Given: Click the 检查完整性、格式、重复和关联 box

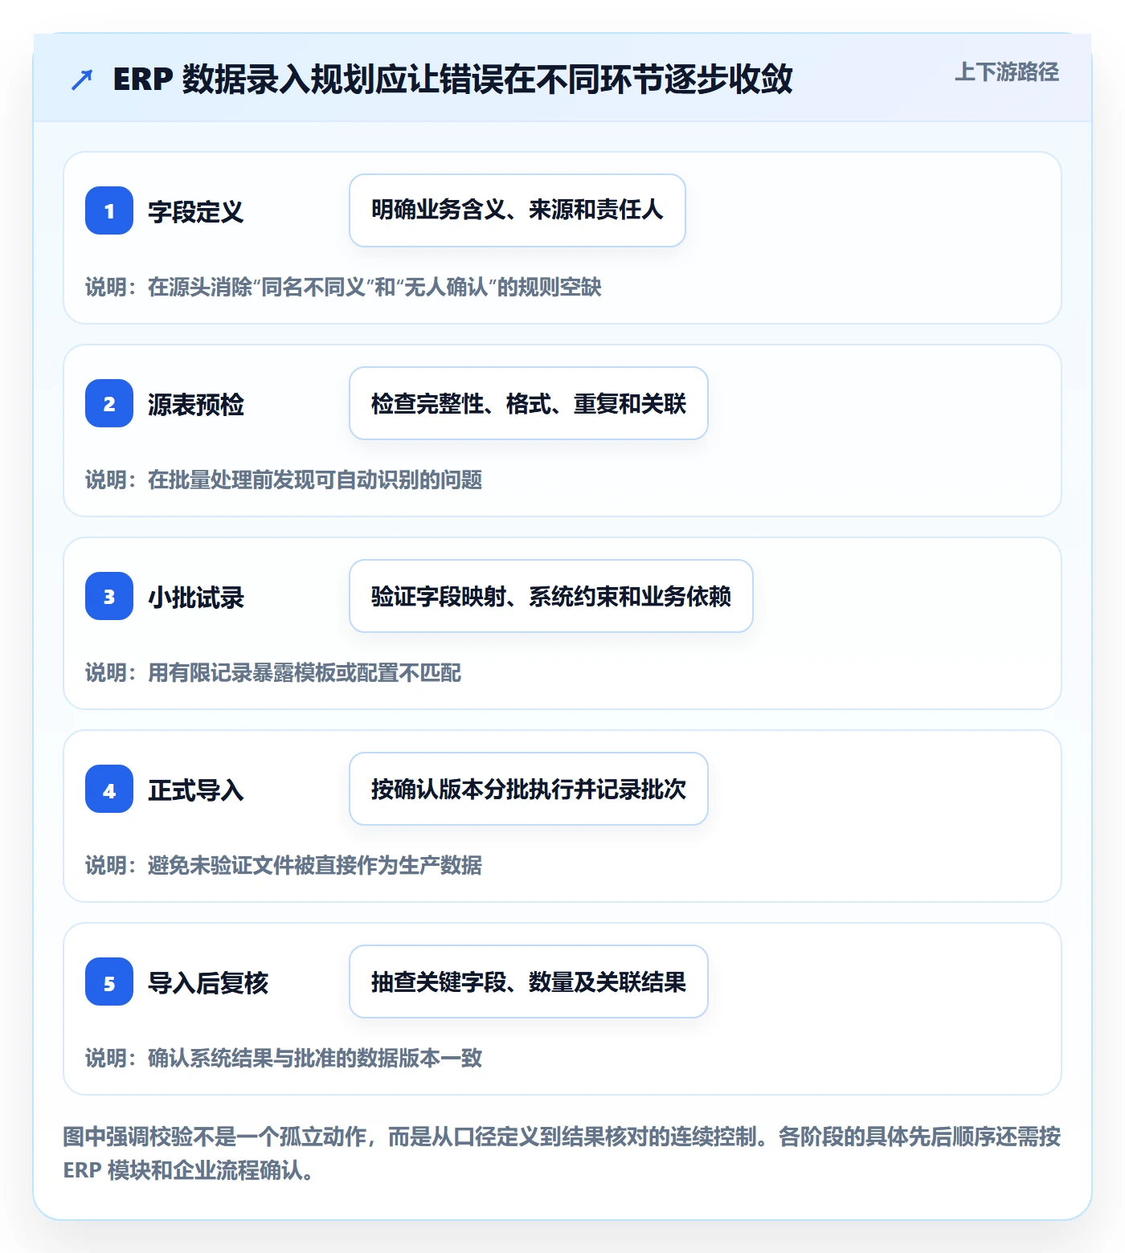Looking at the screenshot, I should pyautogui.click(x=529, y=403).
